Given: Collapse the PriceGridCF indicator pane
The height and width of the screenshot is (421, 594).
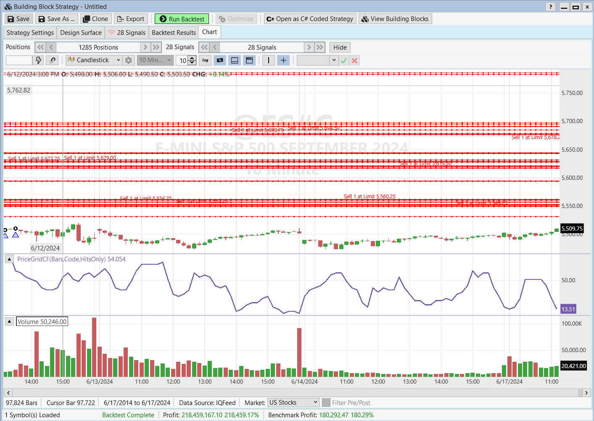Looking at the screenshot, I should coord(9,259).
